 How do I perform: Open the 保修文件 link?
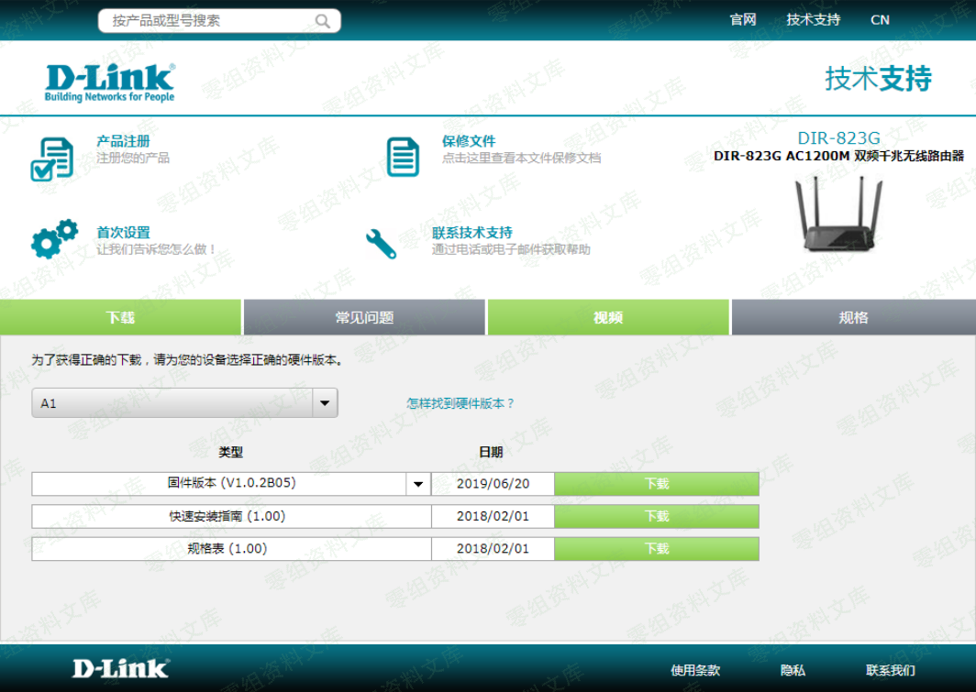coord(469,141)
